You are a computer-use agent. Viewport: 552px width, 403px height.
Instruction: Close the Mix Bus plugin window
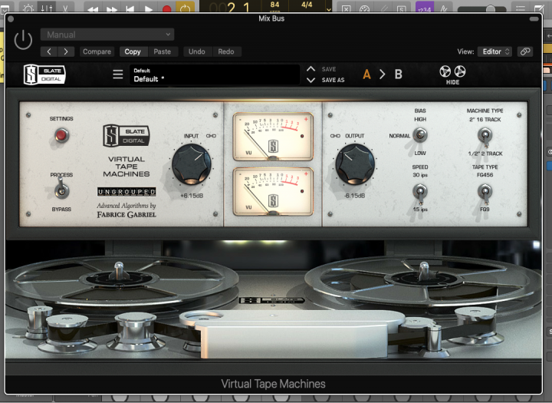[11, 18]
